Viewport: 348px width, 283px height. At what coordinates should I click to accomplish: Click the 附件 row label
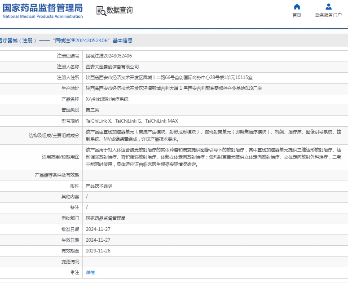coord(75,186)
